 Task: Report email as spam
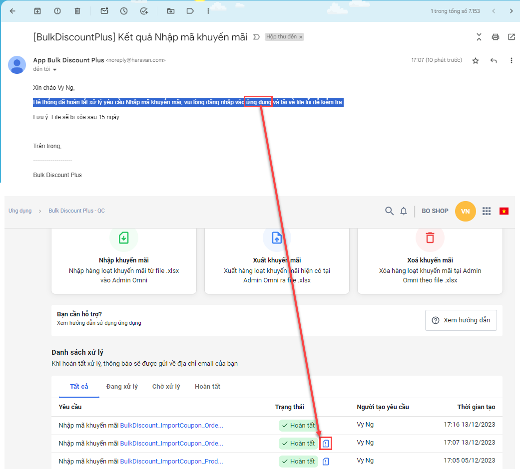point(57,11)
